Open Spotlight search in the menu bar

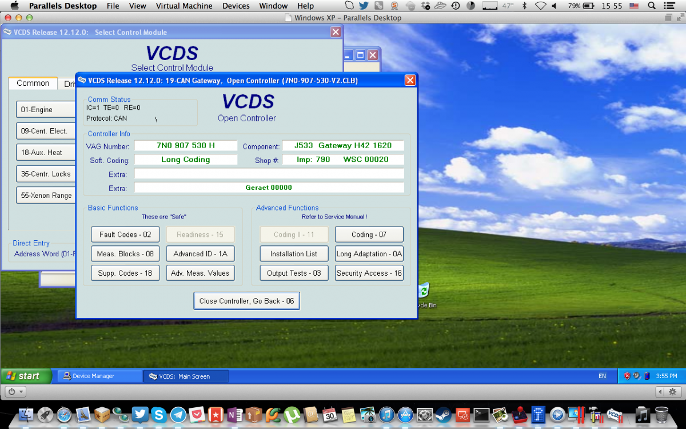click(653, 6)
